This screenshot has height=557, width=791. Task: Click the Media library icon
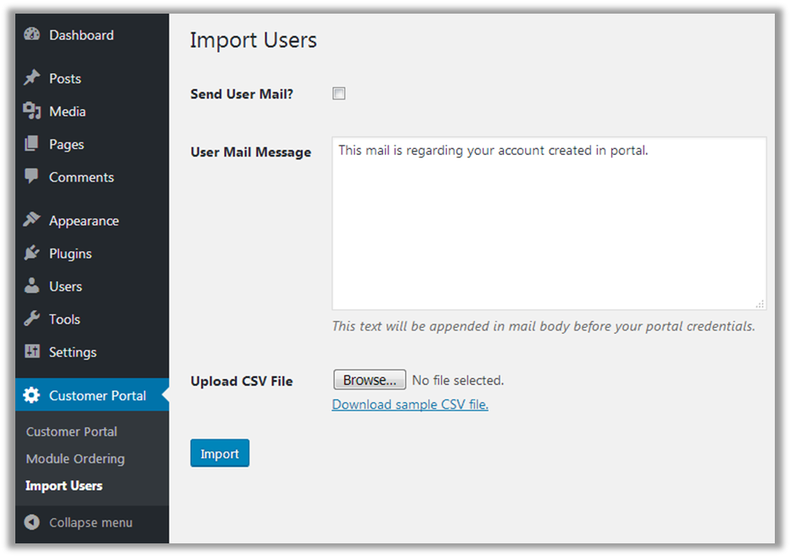[x=32, y=112]
